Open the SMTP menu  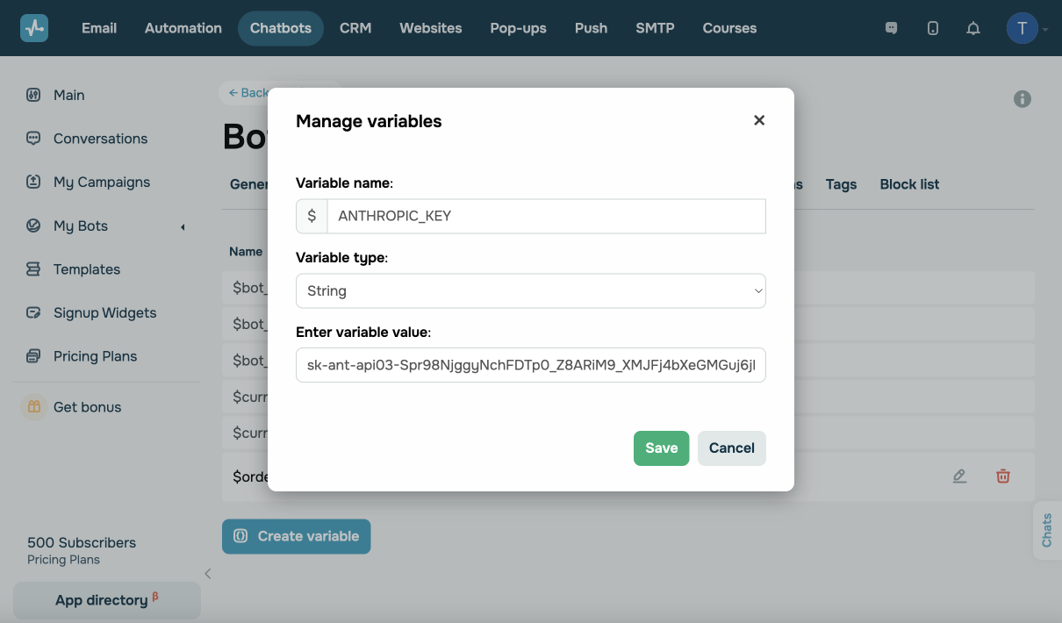point(655,28)
